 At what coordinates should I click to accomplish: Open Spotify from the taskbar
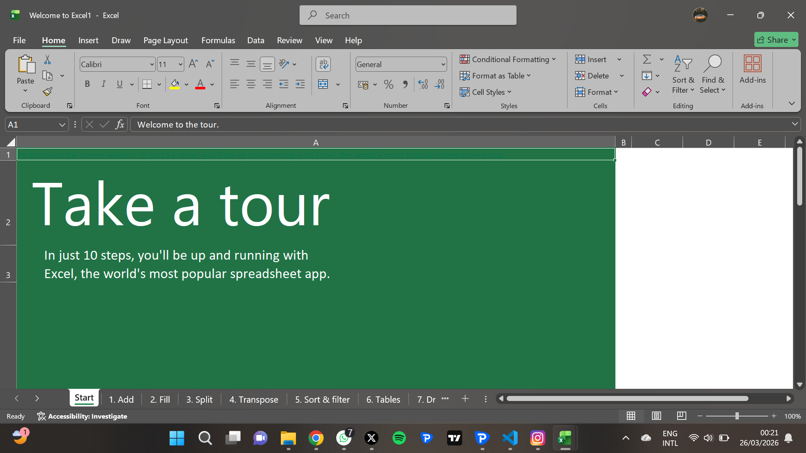point(399,437)
